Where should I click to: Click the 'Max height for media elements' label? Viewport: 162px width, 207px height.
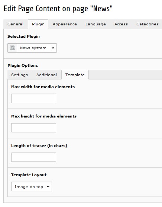tap(44, 116)
